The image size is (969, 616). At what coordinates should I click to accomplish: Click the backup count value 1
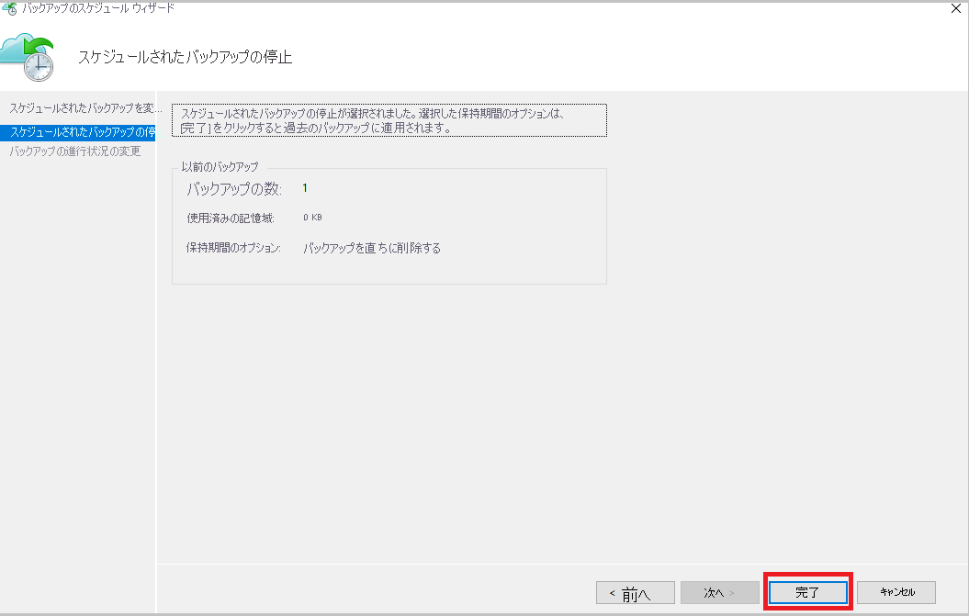[x=305, y=188]
